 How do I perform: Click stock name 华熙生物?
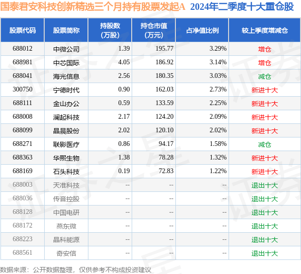click(66, 158)
